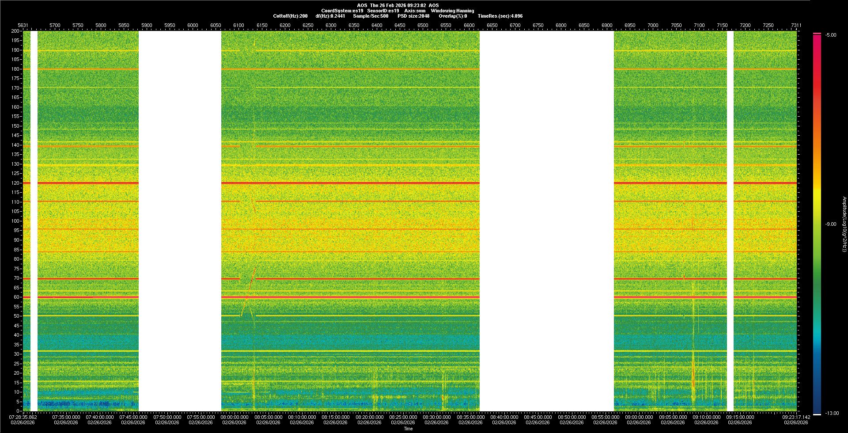Click the TimeRes.(sec):4.096 parameter text
Screen dimensions: 848x433
(500, 16)
